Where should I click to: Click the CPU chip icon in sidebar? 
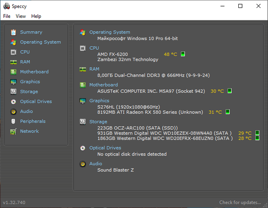(14, 52)
